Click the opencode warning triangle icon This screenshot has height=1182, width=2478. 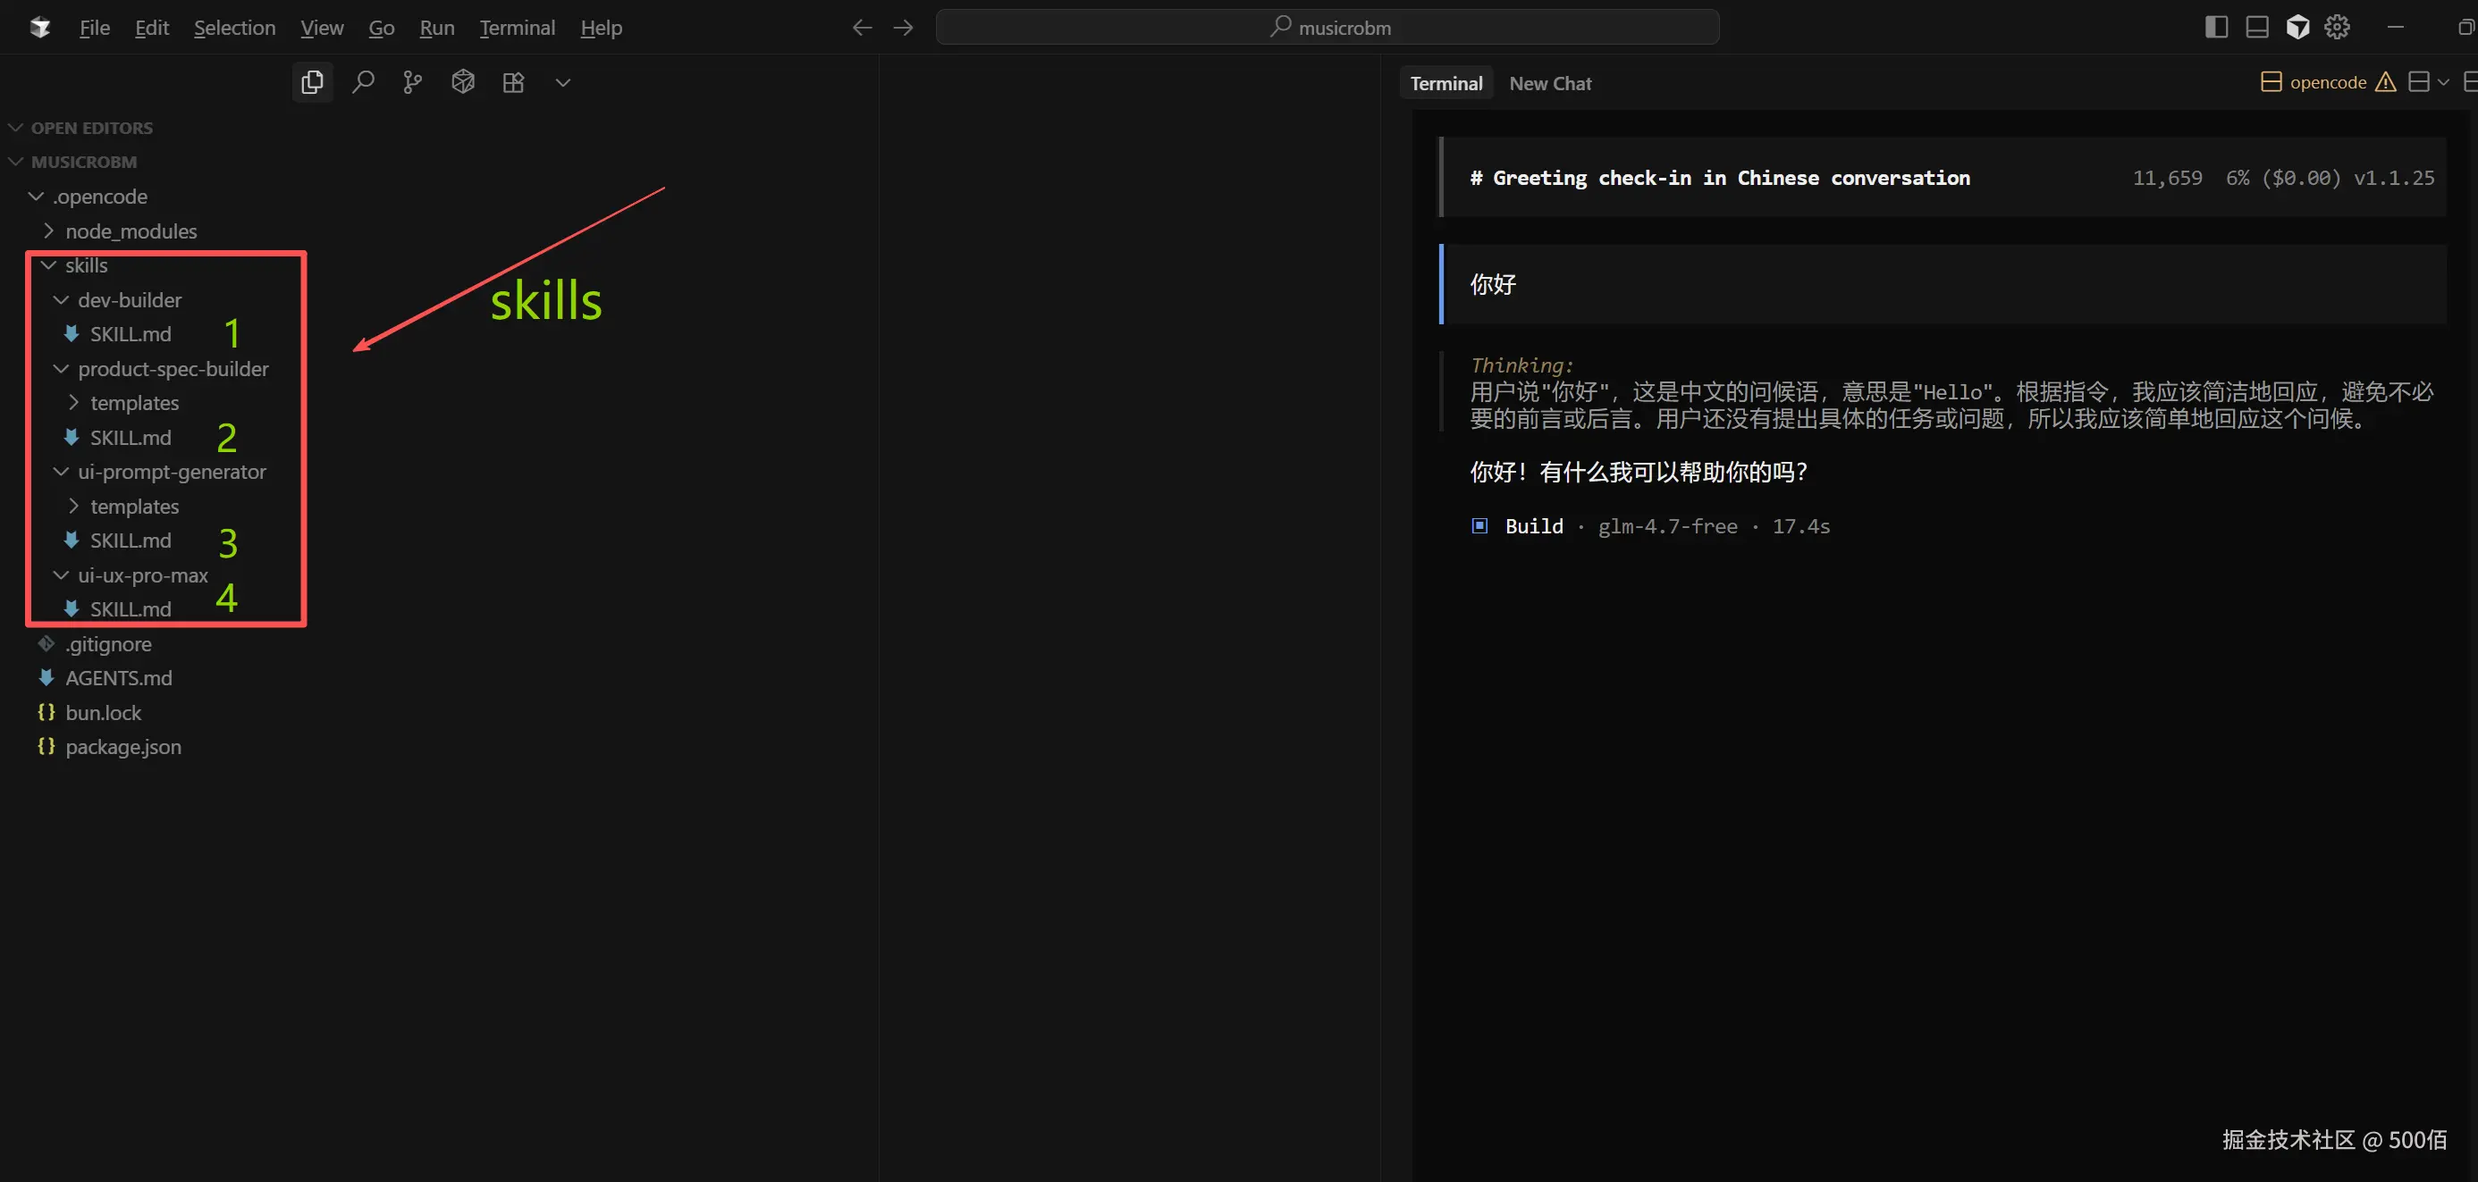pos(2387,82)
